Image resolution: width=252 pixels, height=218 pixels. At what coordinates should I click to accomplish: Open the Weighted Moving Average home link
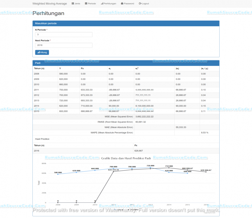pyautogui.click(x=50, y=3)
